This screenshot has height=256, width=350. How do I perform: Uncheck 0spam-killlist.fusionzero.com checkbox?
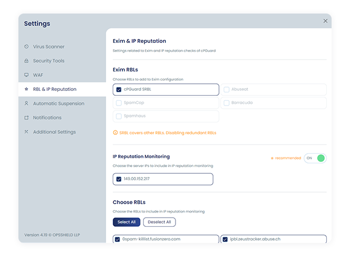coord(118,239)
